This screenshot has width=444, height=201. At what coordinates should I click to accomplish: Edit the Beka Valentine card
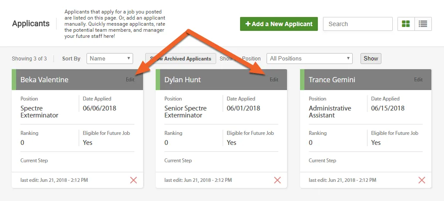[x=130, y=80]
